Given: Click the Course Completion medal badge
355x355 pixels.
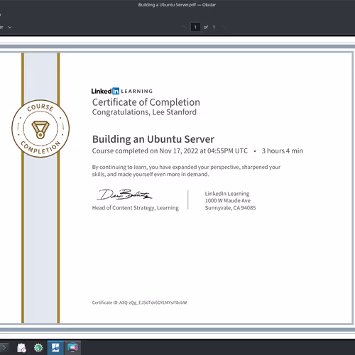Looking at the screenshot, I should [40, 129].
